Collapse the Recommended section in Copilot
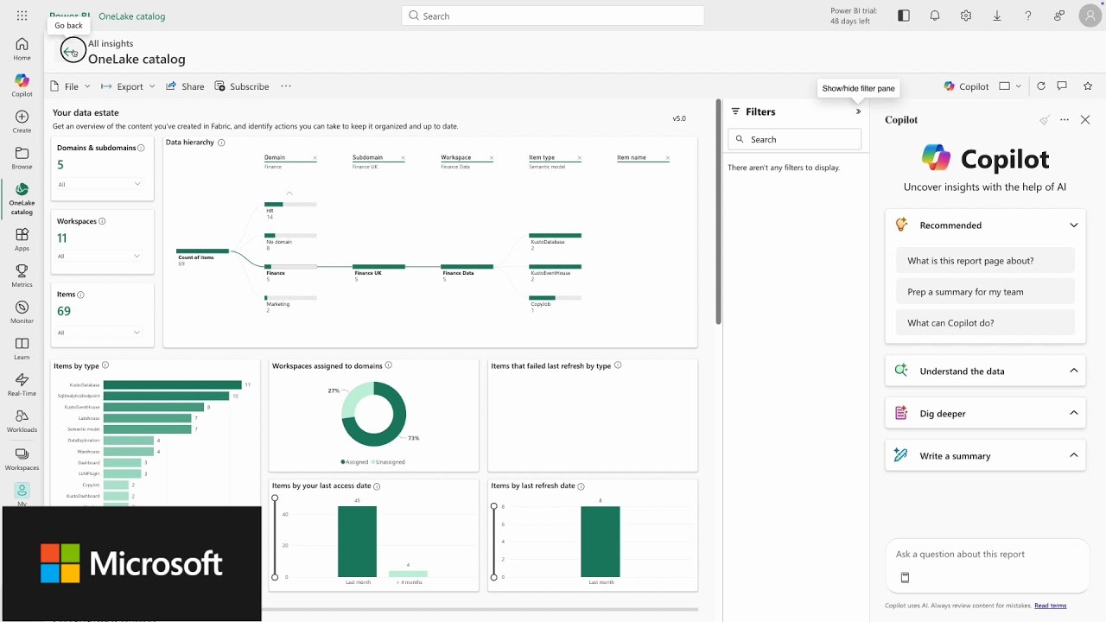This screenshot has height=622, width=1106. [1074, 225]
